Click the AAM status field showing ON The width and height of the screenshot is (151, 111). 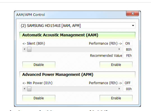[x=127, y=43]
